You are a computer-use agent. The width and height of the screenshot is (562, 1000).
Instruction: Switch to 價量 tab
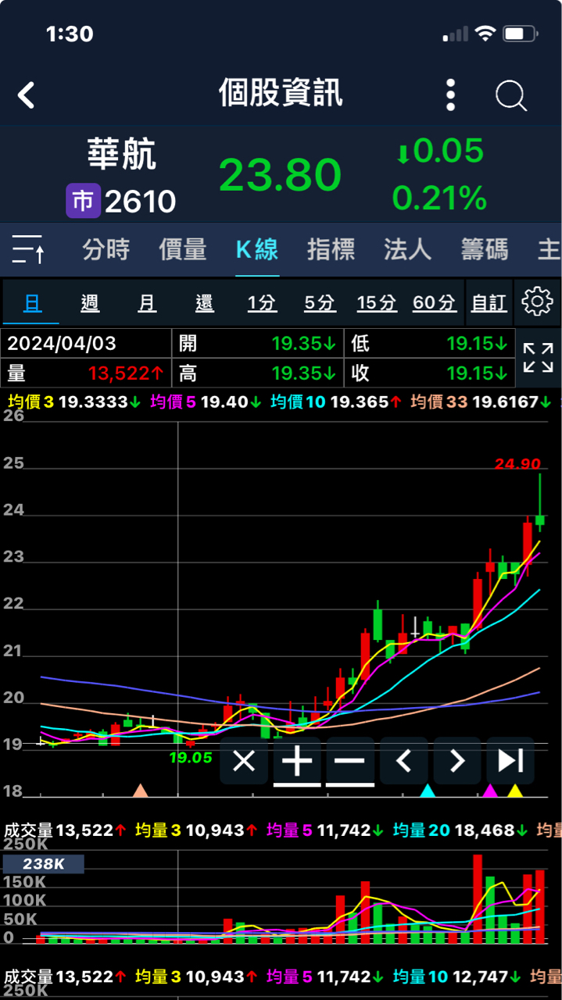[x=182, y=250]
